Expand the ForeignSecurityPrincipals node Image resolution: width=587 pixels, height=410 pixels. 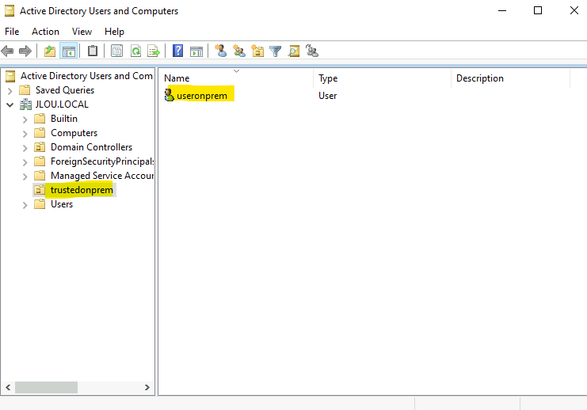tap(25, 162)
